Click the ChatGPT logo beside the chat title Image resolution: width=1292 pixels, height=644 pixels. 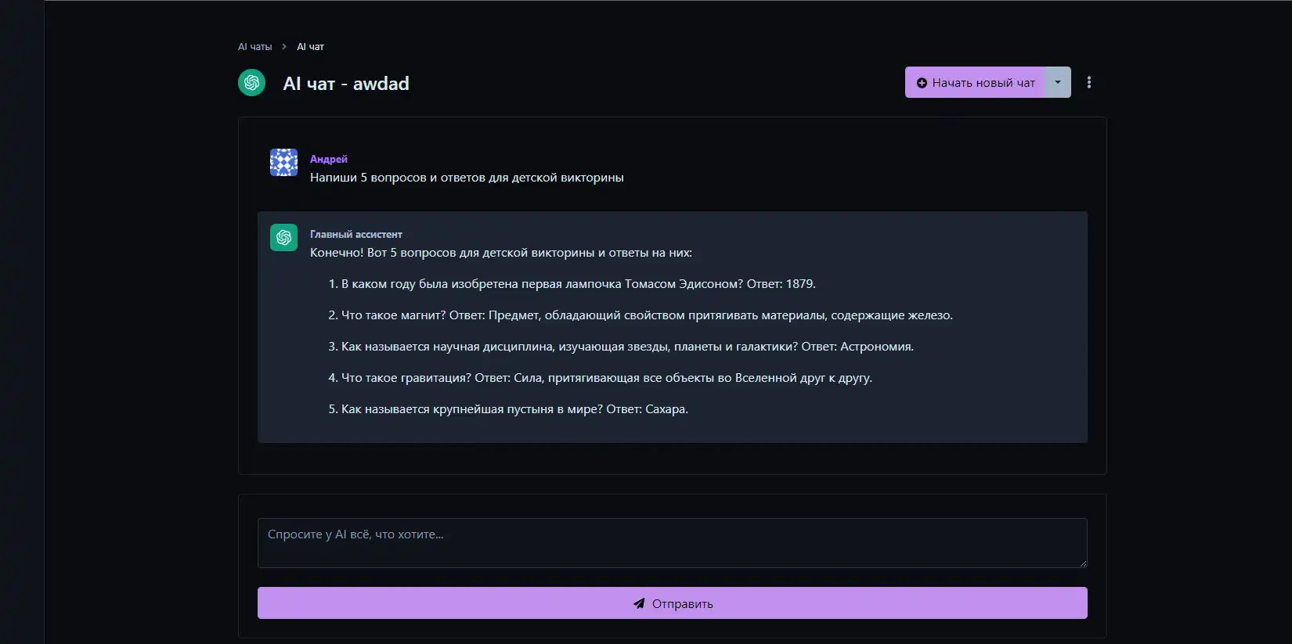(251, 83)
